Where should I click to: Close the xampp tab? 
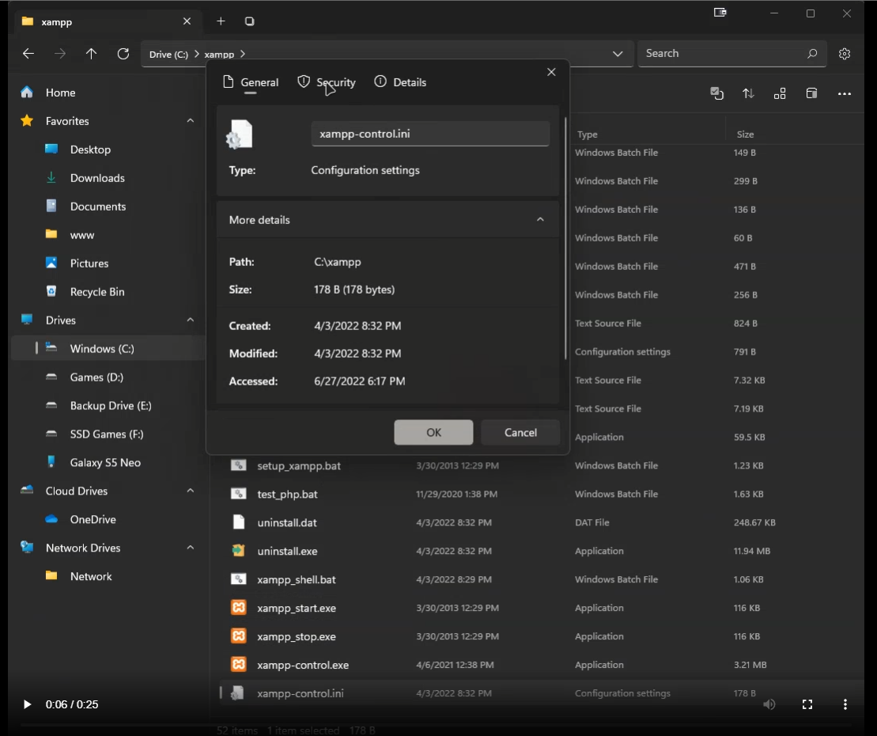(187, 21)
